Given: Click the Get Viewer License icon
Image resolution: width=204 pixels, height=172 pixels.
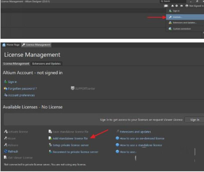Looking at the screenshot, I should (x=5, y=157).
